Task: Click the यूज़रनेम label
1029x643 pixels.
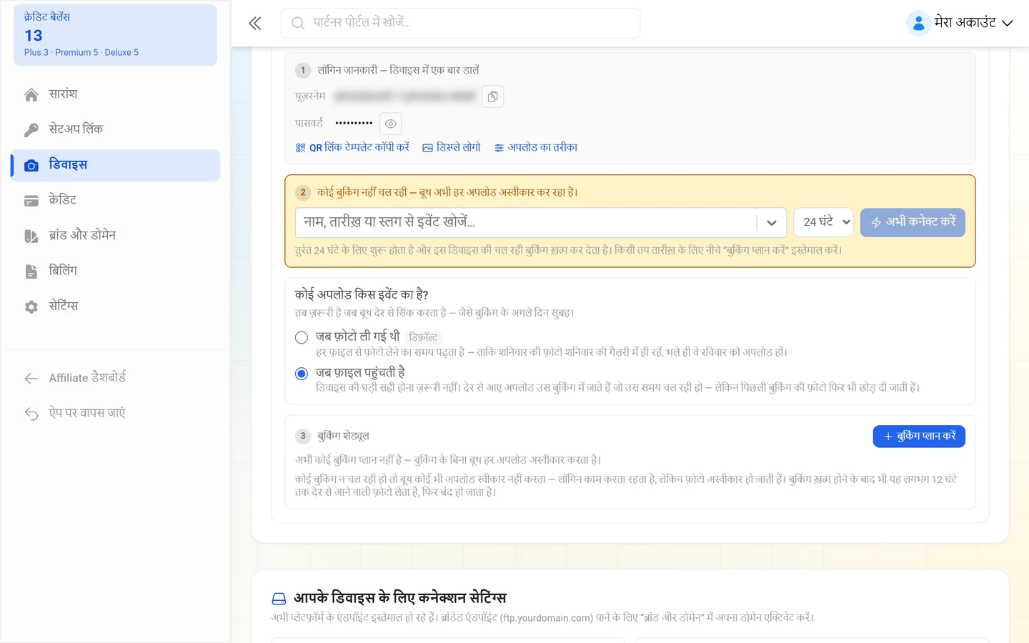Action: 310,96
